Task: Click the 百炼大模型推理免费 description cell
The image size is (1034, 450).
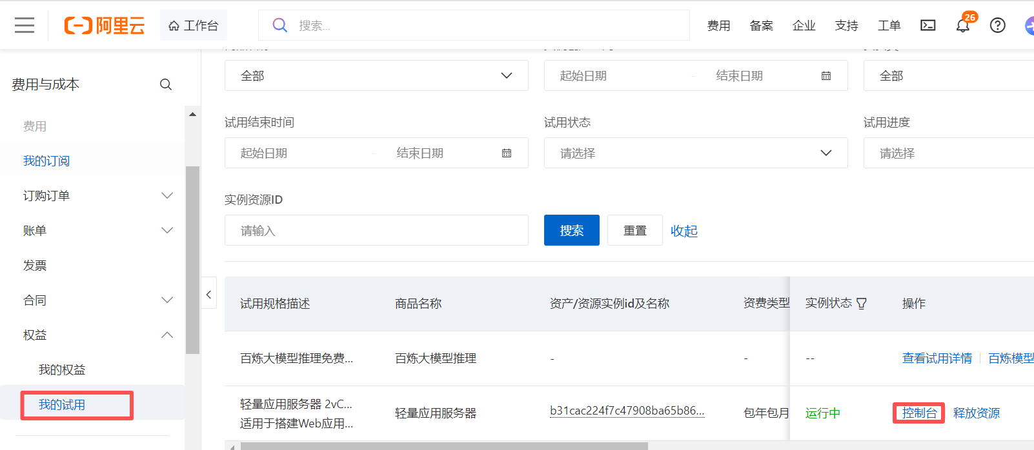Action: (x=297, y=358)
